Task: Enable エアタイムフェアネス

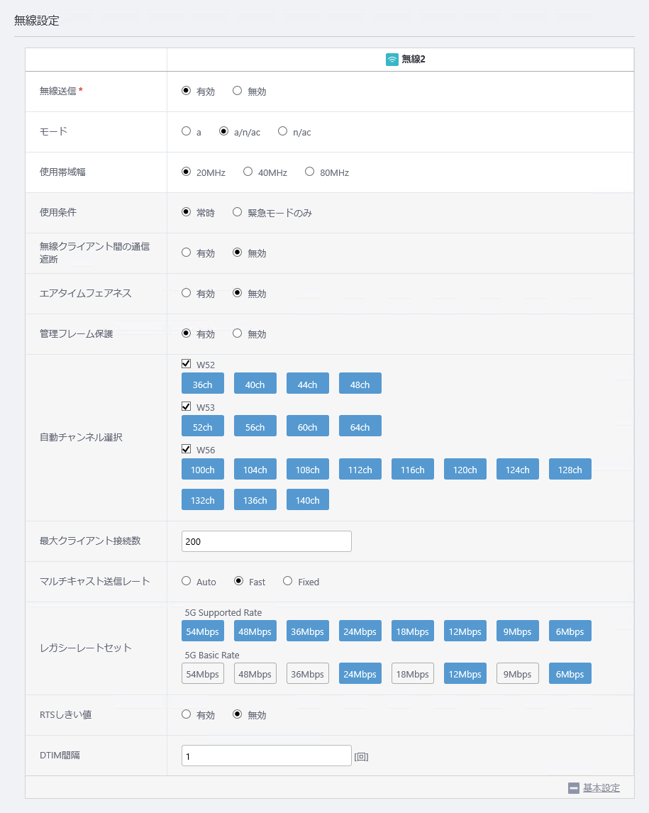Action: pyautogui.click(x=186, y=293)
